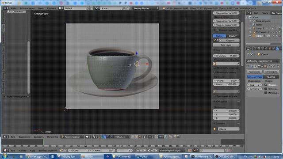Open the Справка menu
The height and width of the screenshot is (159, 283).
click(51, 8)
